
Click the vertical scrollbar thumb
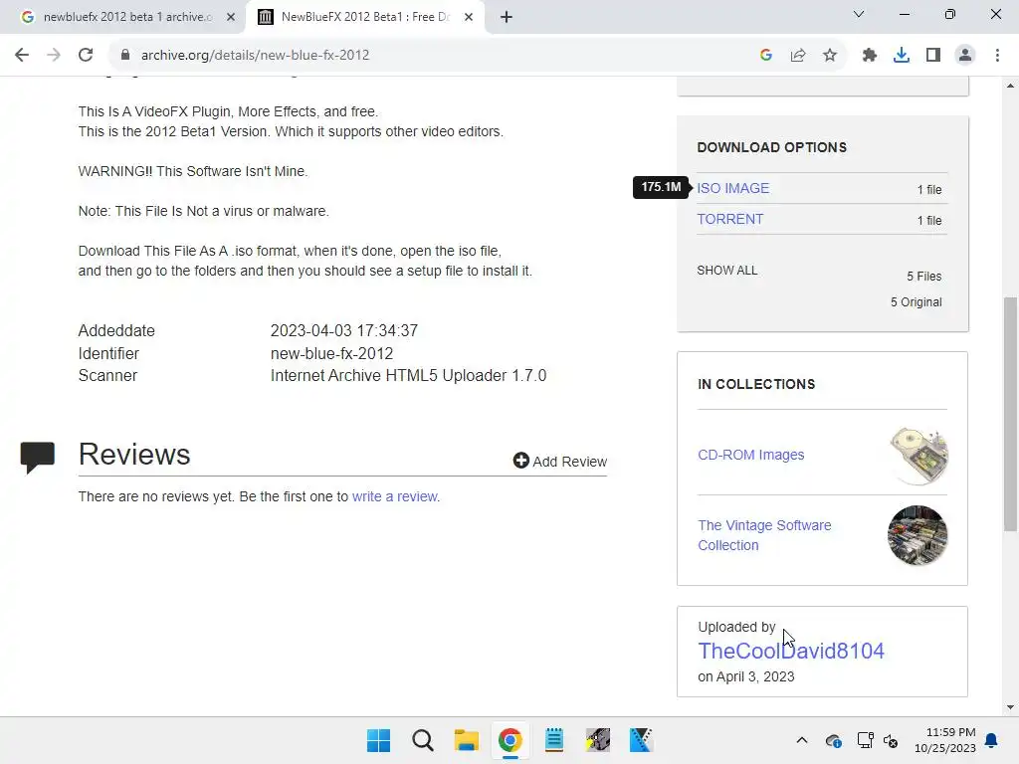click(x=1010, y=413)
